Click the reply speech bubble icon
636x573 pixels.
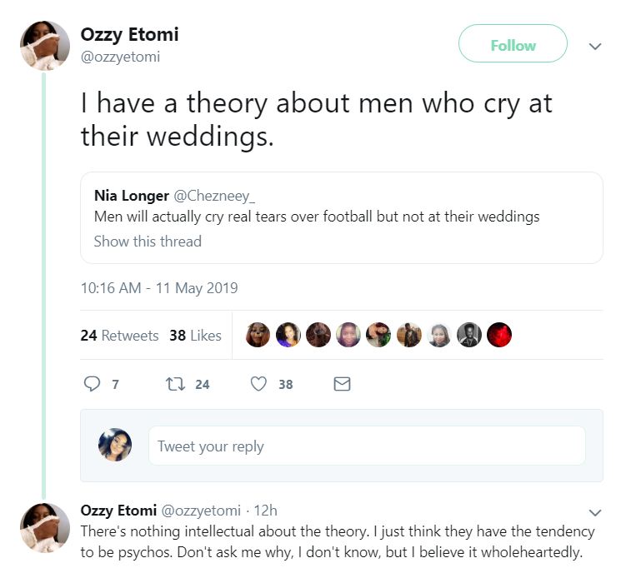click(93, 384)
